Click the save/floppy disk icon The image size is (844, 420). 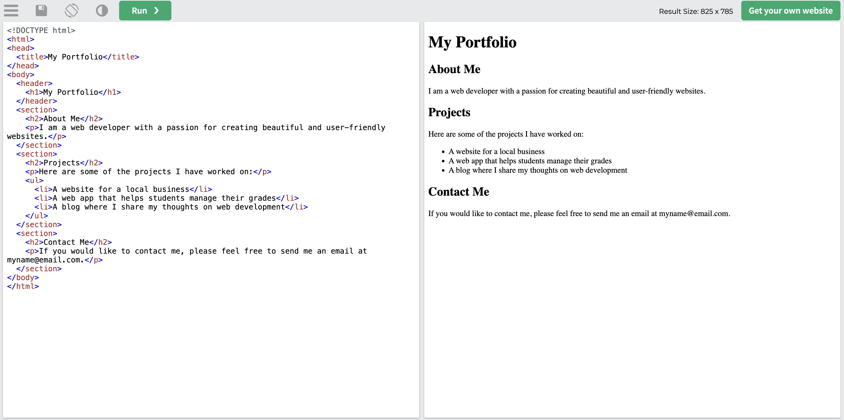pos(41,10)
